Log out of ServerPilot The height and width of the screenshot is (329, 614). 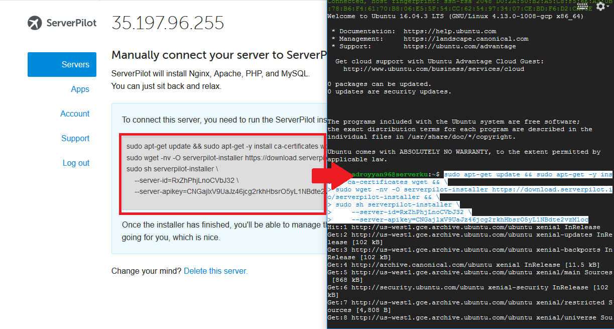pyautogui.click(x=76, y=163)
